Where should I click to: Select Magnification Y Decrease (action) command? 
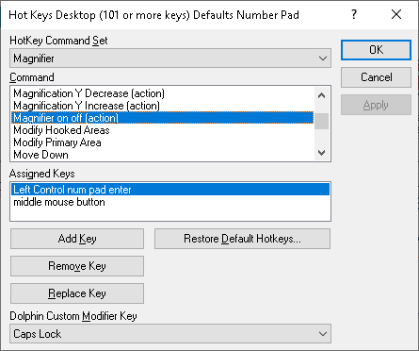[x=163, y=93]
